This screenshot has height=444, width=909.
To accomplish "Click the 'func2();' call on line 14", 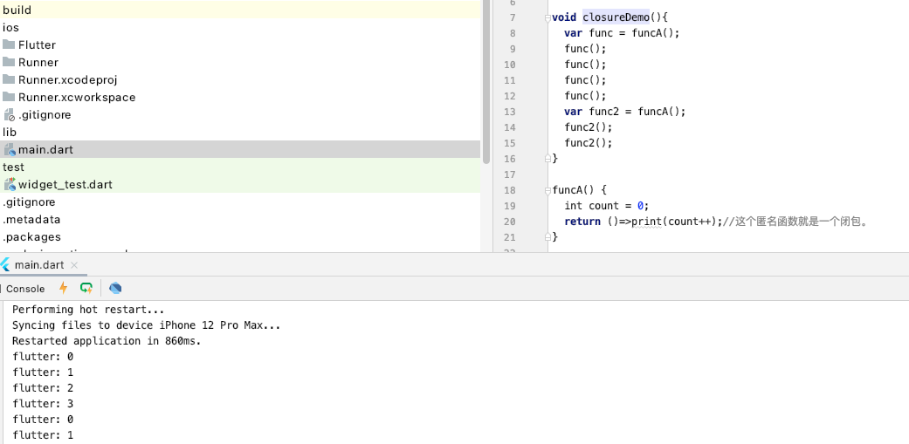I will click(x=589, y=126).
